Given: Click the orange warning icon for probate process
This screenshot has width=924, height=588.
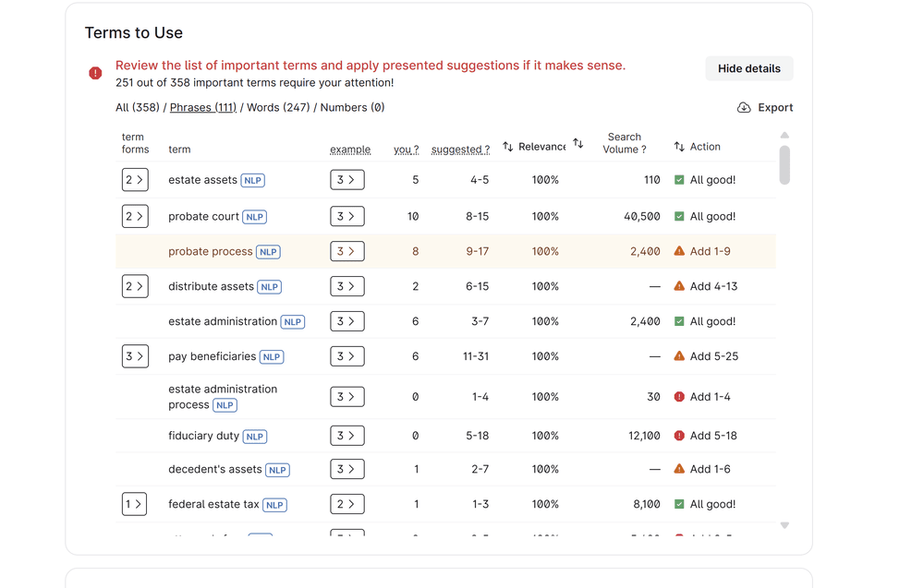Looking at the screenshot, I should tap(679, 251).
